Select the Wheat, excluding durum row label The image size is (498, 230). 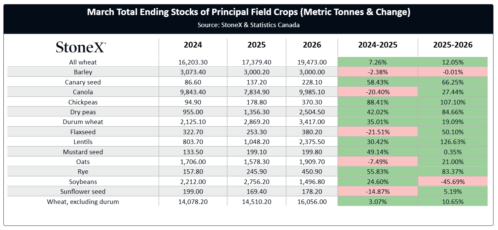pos(83,202)
